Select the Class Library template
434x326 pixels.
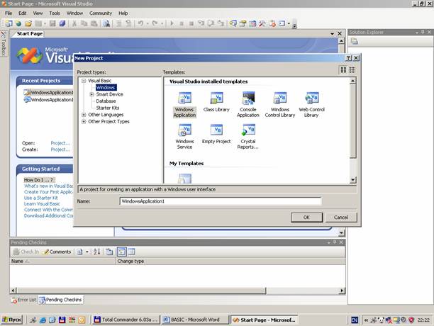click(x=216, y=102)
